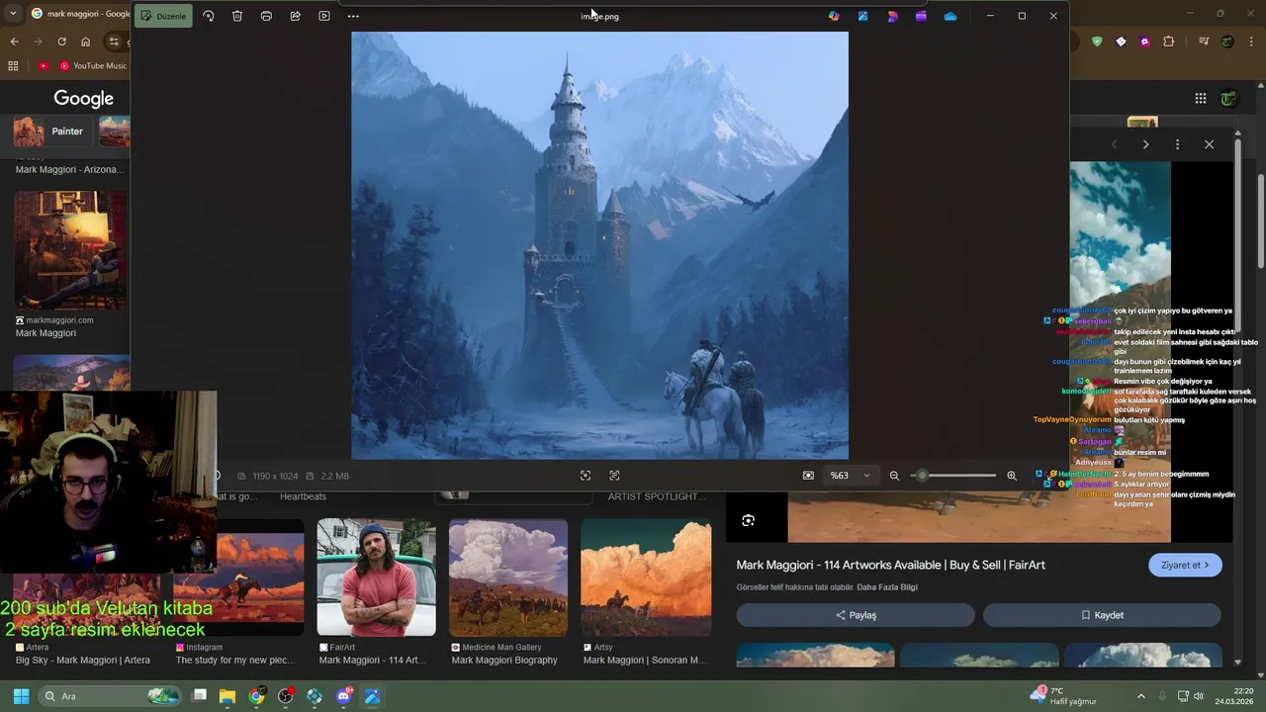Open the Windows Start menu
1266x712 pixels.
pos(21,696)
